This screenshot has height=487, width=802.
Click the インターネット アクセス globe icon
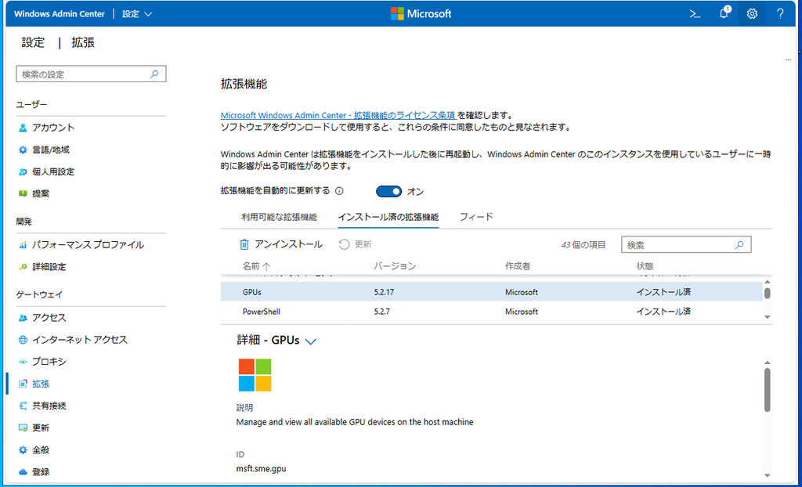tap(23, 340)
